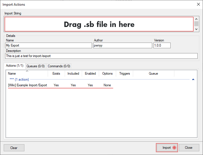This screenshot has width=203, height=155.
Task: Click the Enabled column header
Action: pyautogui.click(x=90, y=74)
